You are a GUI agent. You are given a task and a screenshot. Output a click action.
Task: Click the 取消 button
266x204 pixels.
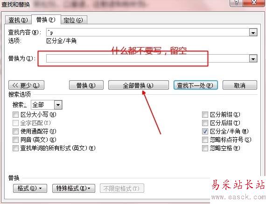(x=240, y=85)
